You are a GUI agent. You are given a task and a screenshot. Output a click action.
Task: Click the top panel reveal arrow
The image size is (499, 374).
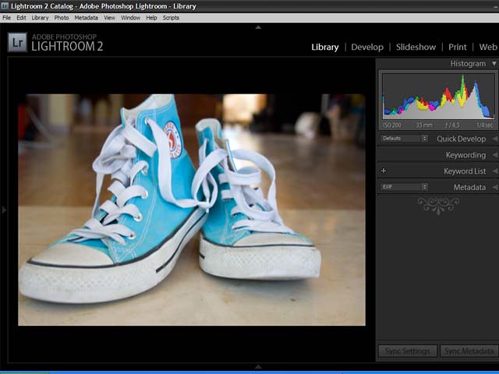[x=258, y=27]
